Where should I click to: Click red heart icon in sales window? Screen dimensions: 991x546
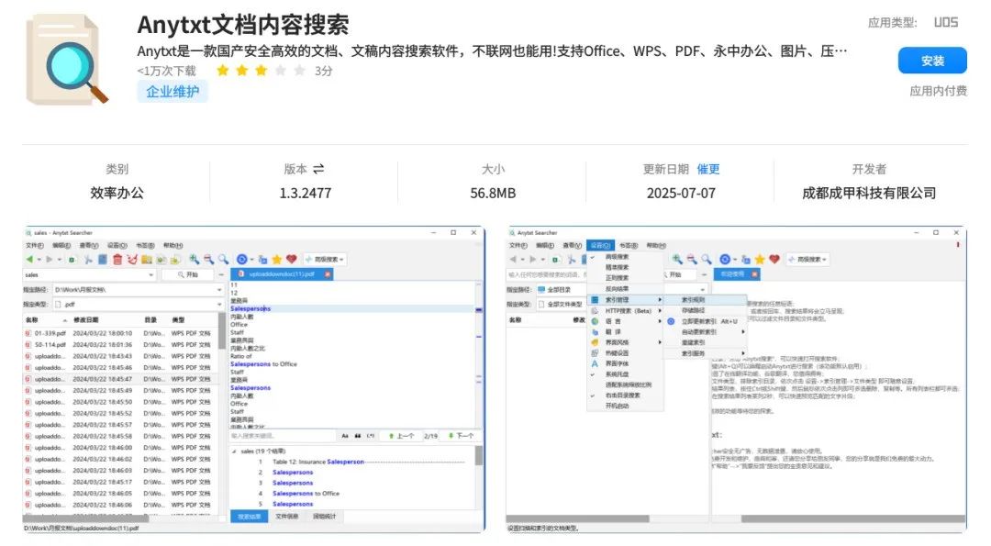[292, 259]
